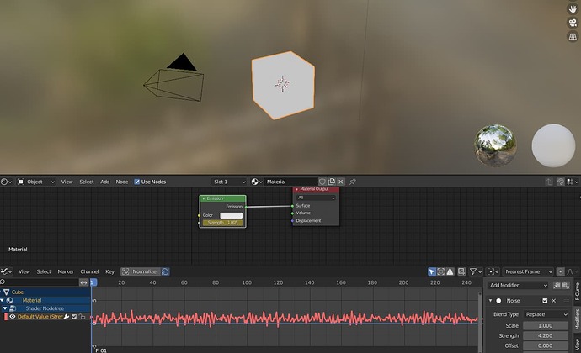Toggle the proportional editing dot icon
Screen dimensions: 581x353
click(561, 271)
